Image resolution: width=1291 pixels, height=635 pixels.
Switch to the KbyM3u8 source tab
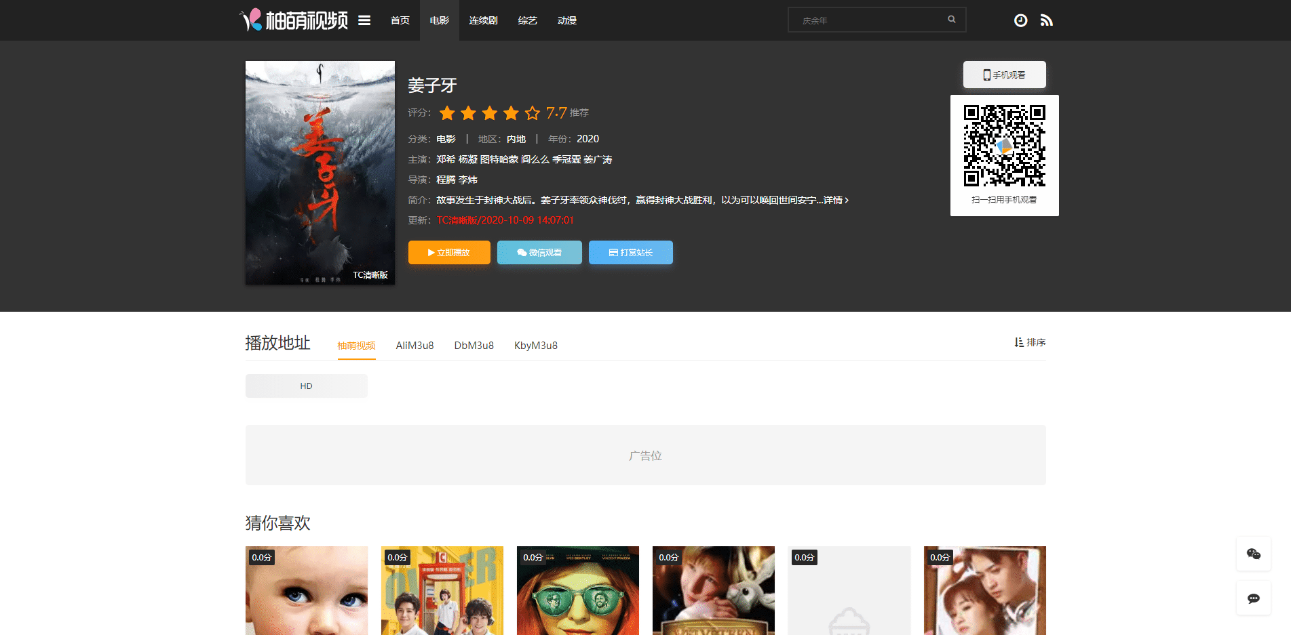(x=536, y=346)
